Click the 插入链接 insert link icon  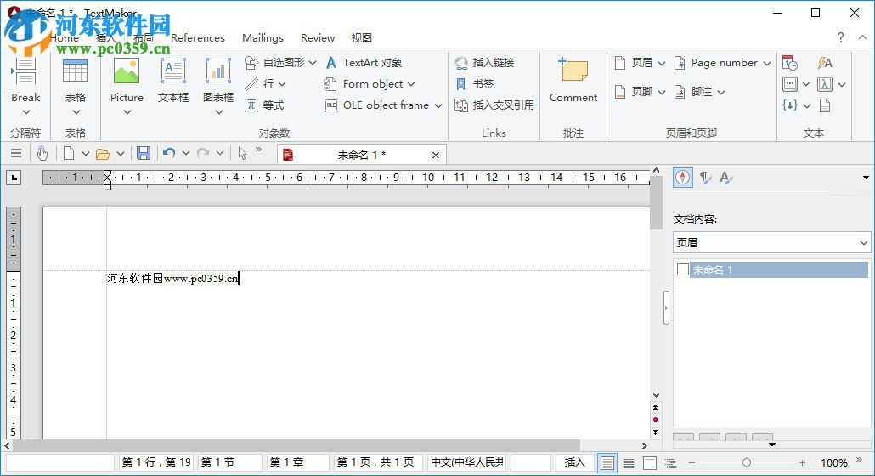pyautogui.click(x=461, y=63)
